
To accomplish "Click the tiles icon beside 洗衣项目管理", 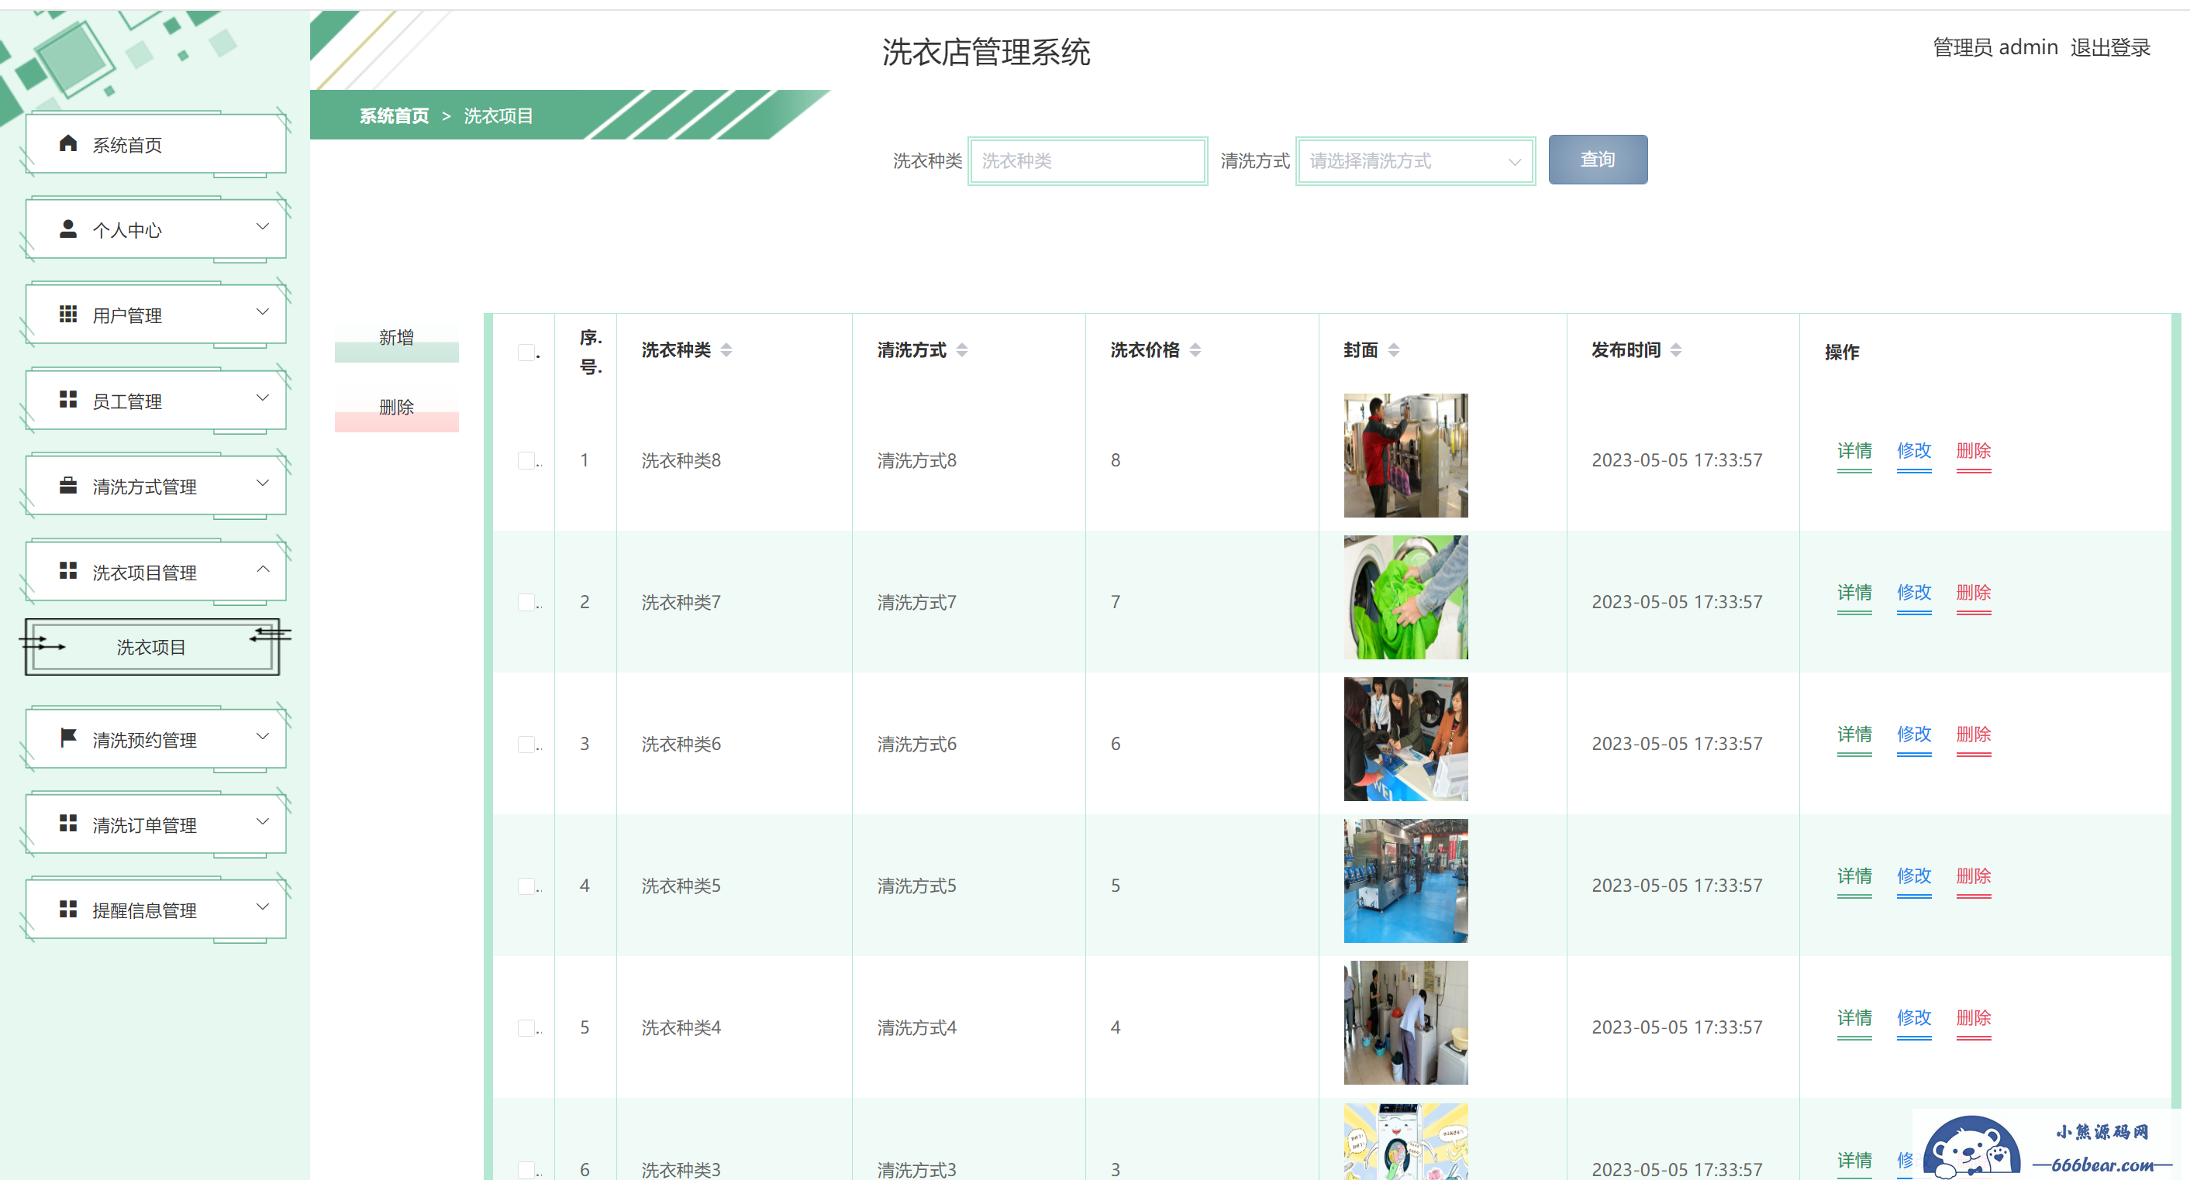I will (68, 571).
